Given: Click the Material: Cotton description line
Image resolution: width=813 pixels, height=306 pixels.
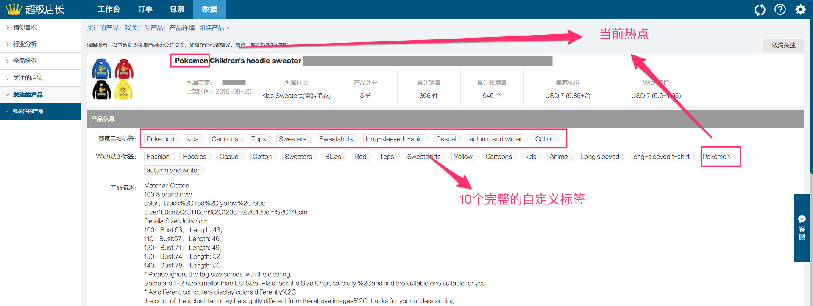Looking at the screenshot, I should 167,185.
